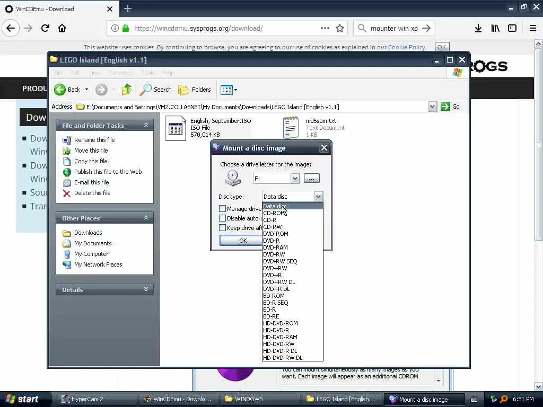
Task: Select HD-DVD-RW DL disc type
Action: [x=293, y=358]
